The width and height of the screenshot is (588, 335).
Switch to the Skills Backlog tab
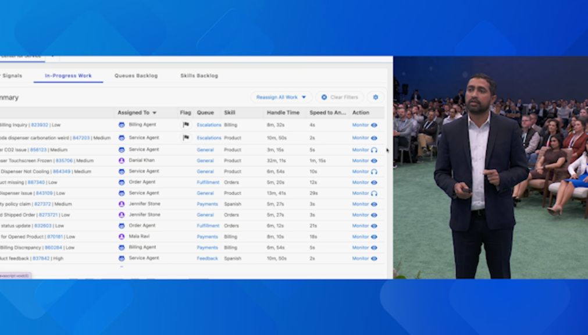(x=199, y=76)
